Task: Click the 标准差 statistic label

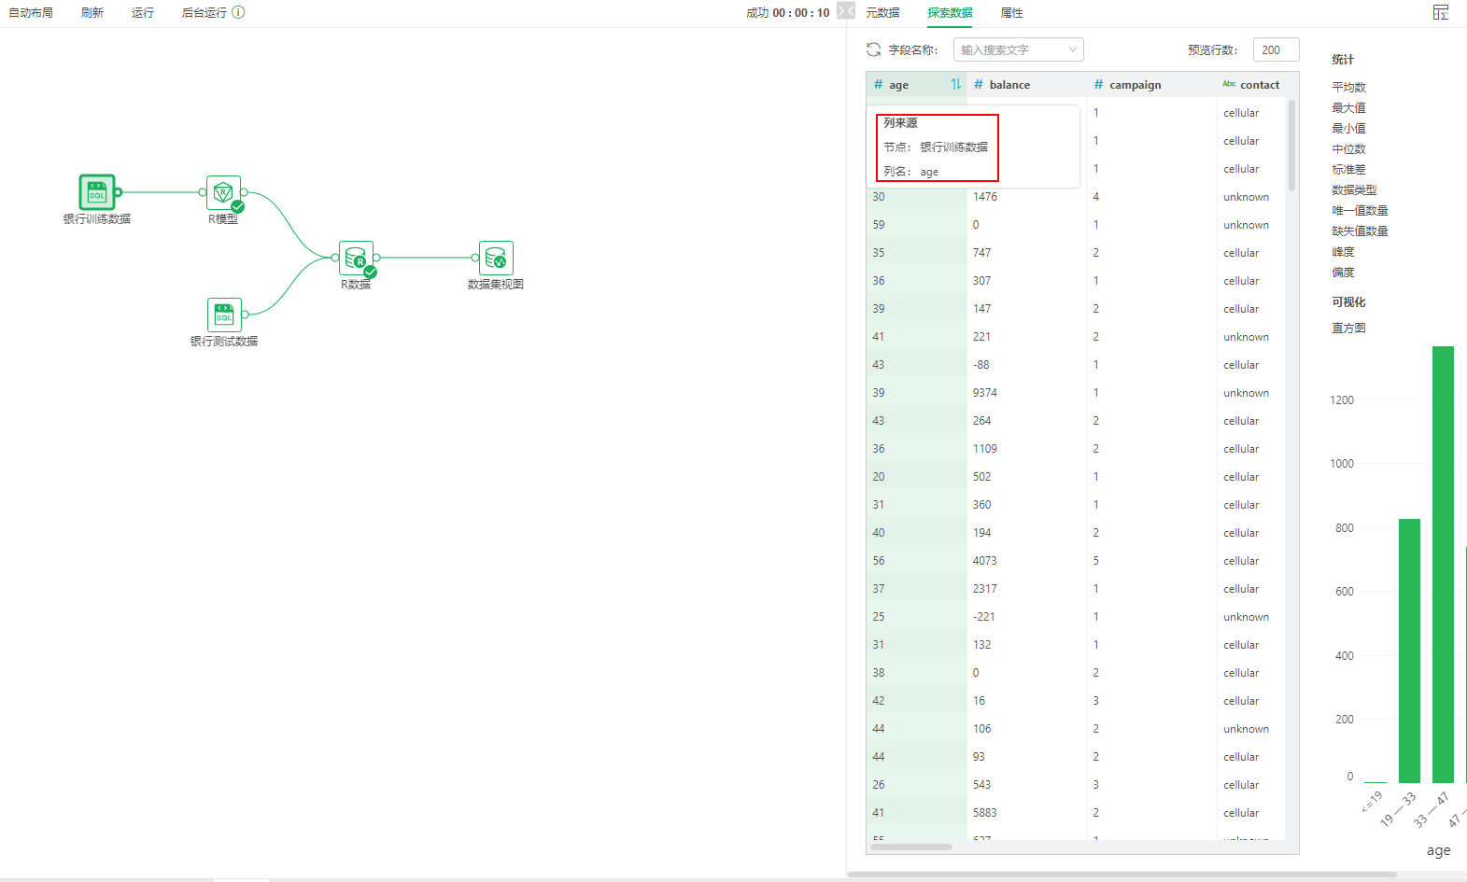Action: click(1348, 169)
